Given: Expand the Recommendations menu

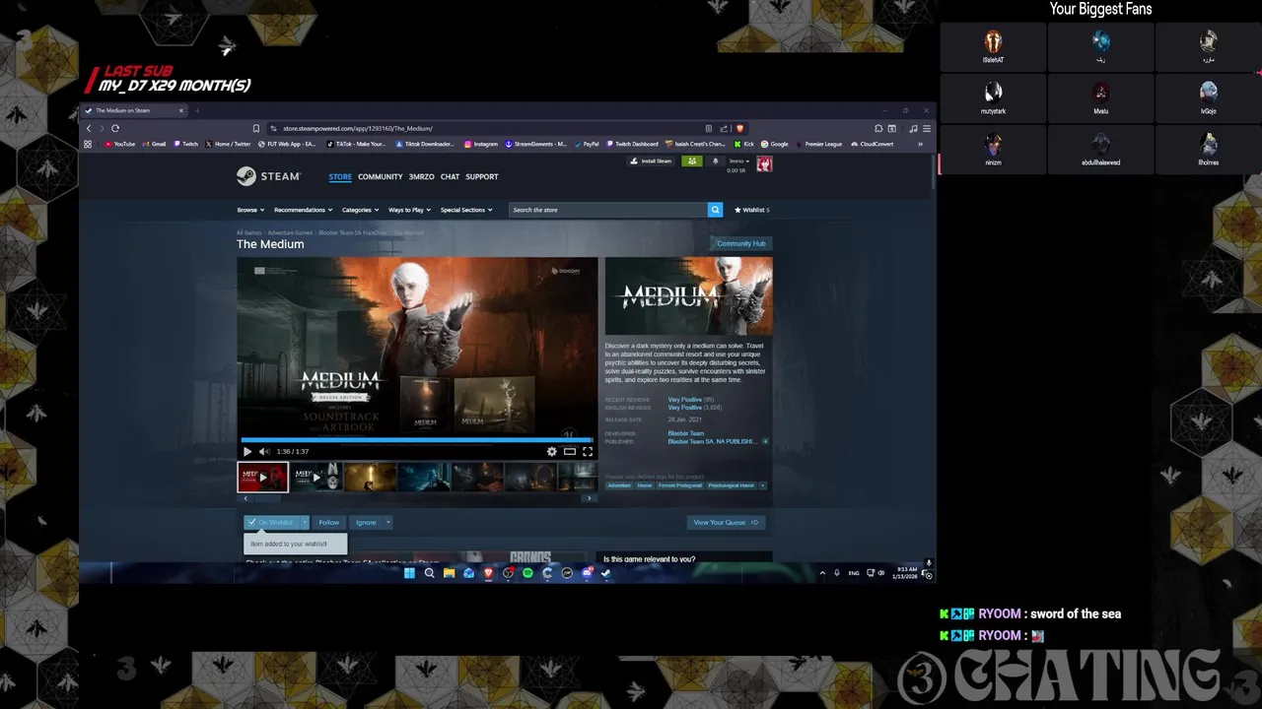Looking at the screenshot, I should [x=303, y=210].
